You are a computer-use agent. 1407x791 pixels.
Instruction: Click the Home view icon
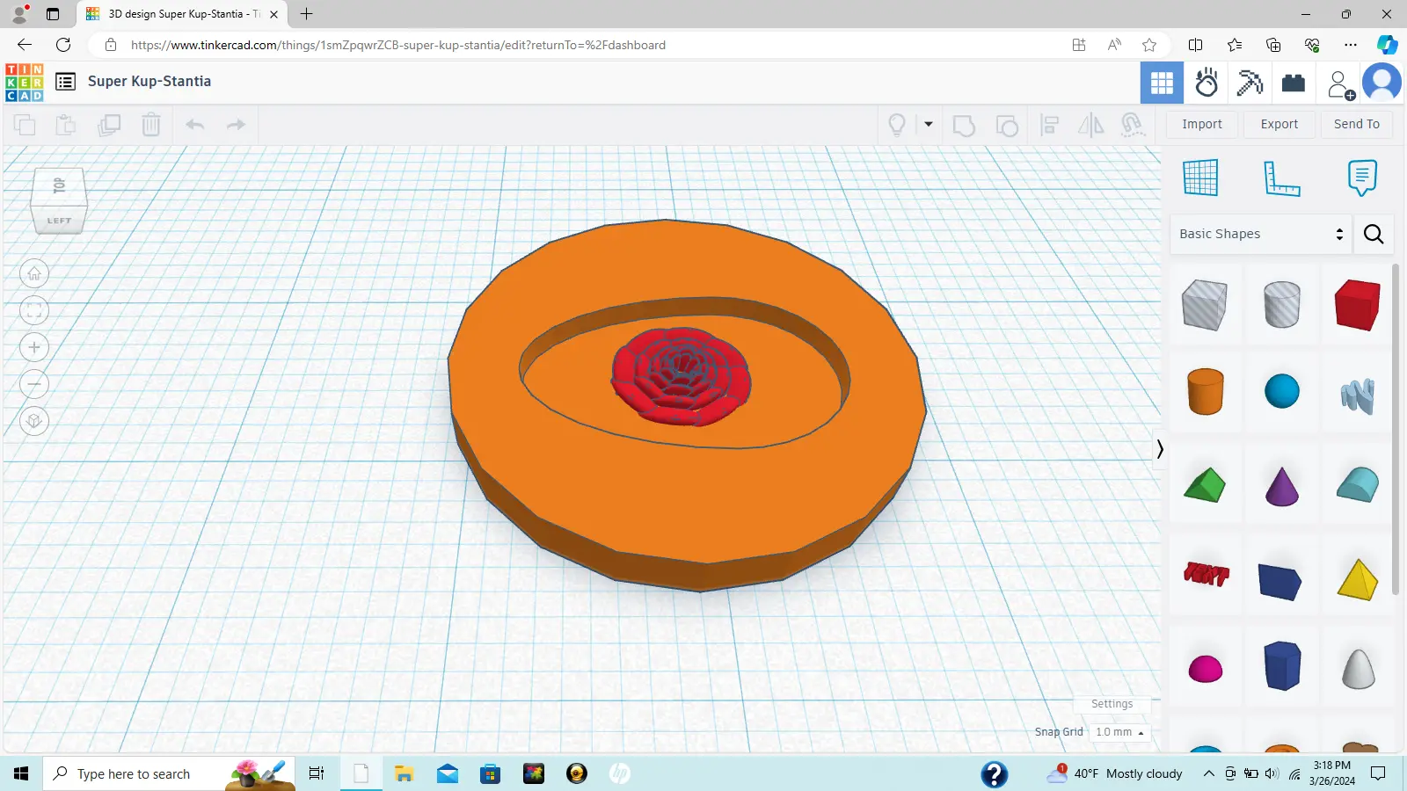(x=33, y=272)
